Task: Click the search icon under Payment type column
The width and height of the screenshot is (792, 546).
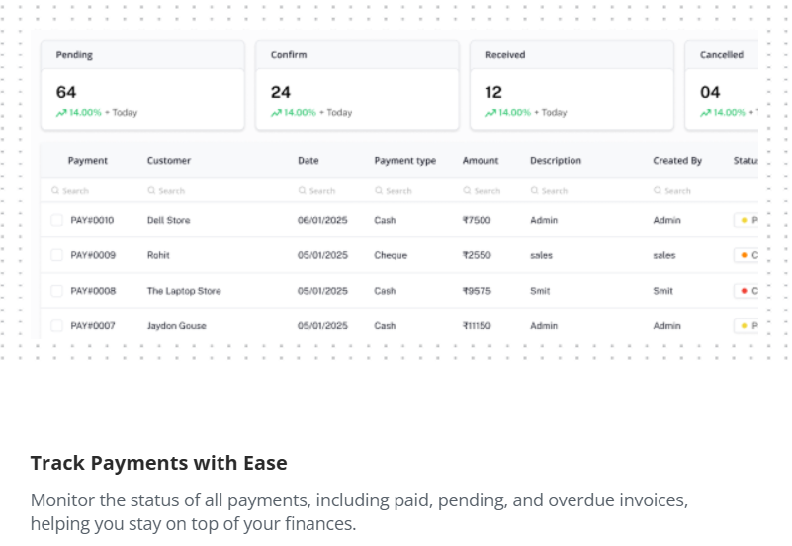Action: click(379, 191)
